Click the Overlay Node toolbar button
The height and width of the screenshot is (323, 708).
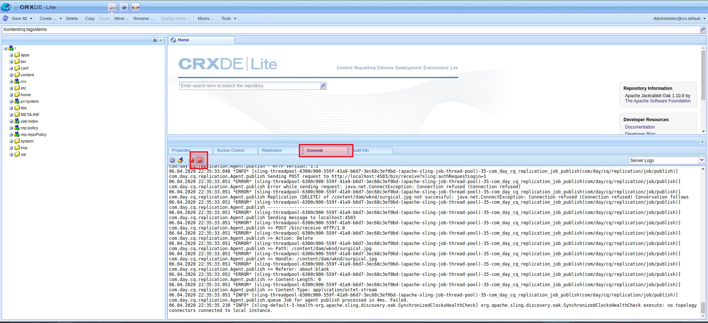pos(175,18)
